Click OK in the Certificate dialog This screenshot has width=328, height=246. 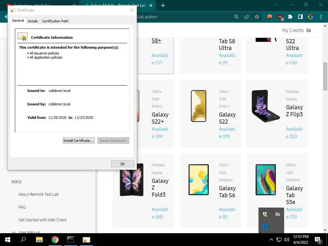[x=123, y=164]
